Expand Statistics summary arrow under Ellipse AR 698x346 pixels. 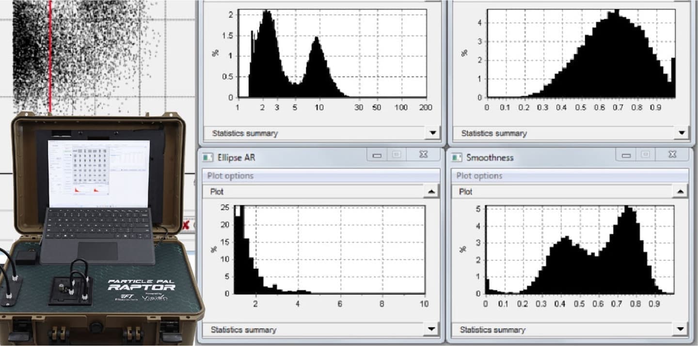click(431, 330)
